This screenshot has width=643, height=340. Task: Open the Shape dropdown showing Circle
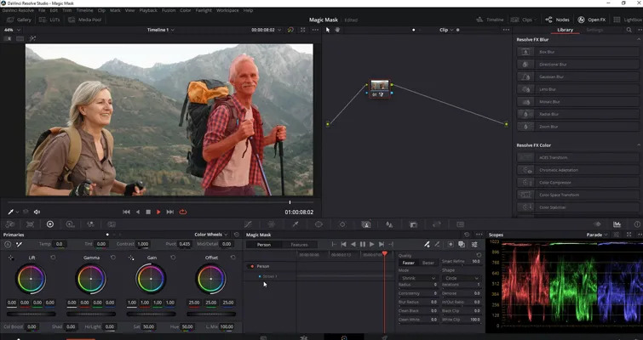tap(462, 277)
